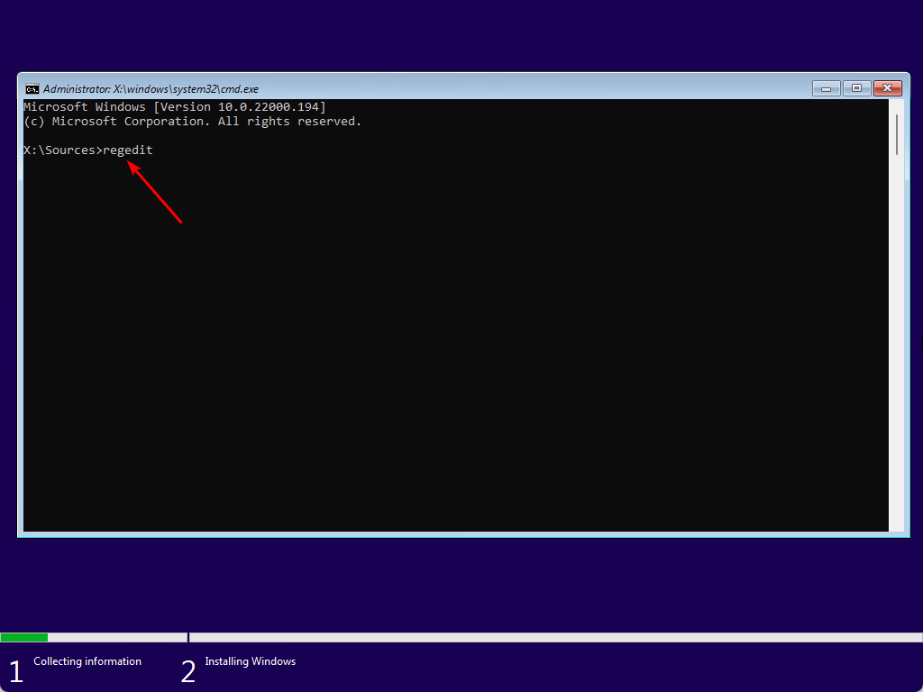Click the numeral 2 setup phase indicator

pyautogui.click(x=188, y=669)
